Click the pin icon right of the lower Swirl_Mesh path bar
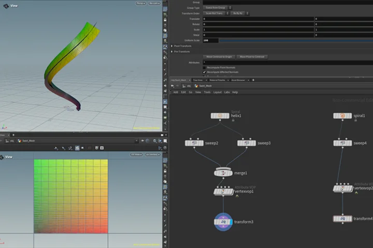This screenshot has height=248, width=373. point(142,141)
